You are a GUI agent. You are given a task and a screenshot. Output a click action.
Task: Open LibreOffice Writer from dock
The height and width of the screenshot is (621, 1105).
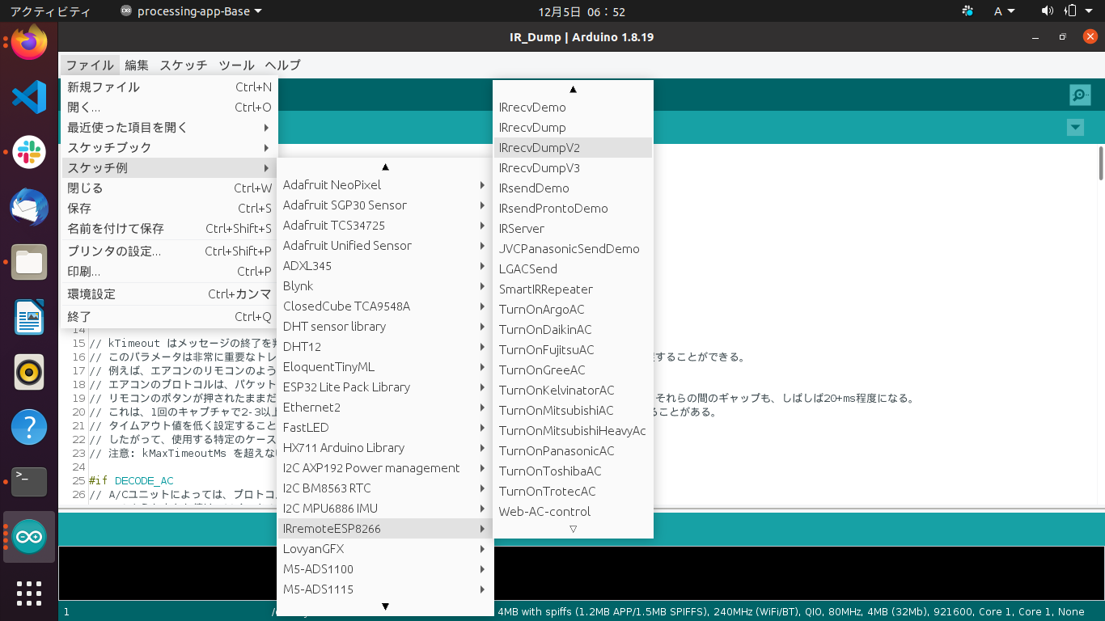click(x=29, y=317)
